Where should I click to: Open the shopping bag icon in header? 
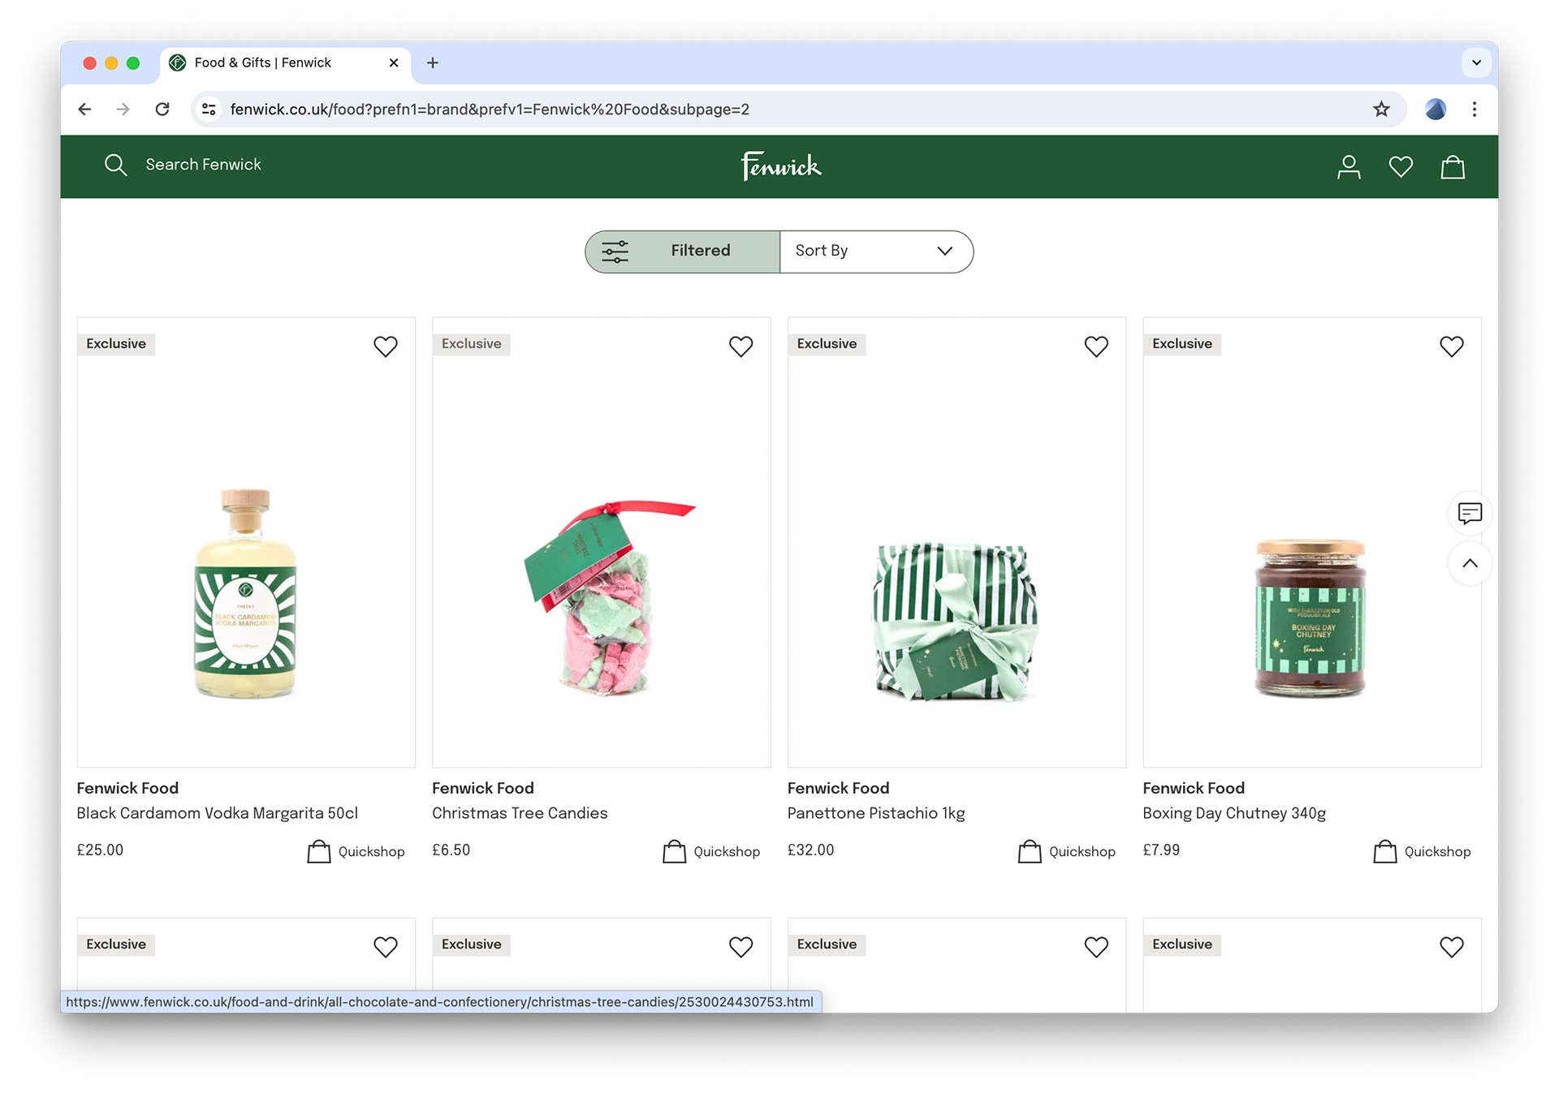[x=1452, y=167]
